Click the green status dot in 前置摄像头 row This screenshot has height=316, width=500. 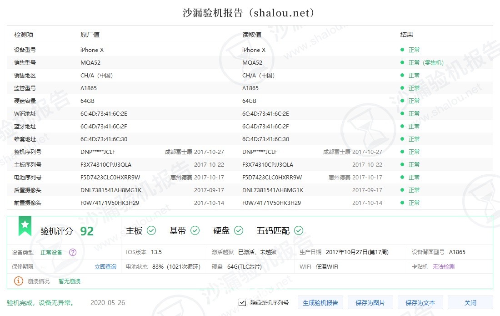tap(402, 203)
